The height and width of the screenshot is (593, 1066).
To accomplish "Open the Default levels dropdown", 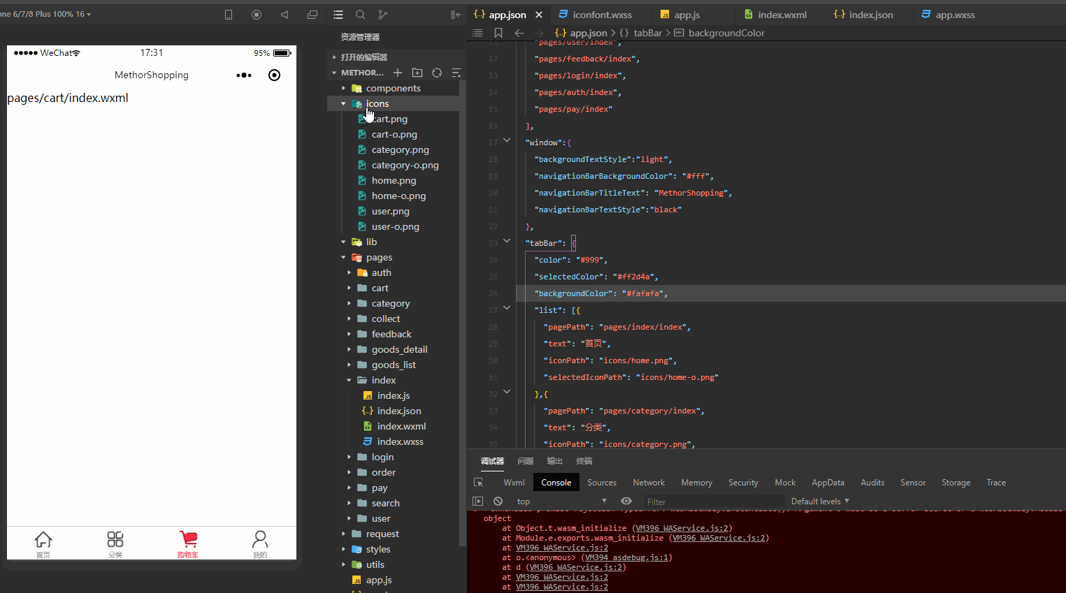I will 820,502.
